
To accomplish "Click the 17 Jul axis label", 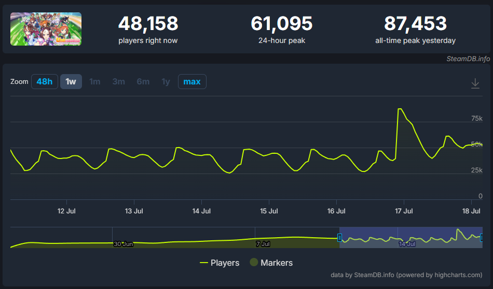I will pyautogui.click(x=404, y=211).
